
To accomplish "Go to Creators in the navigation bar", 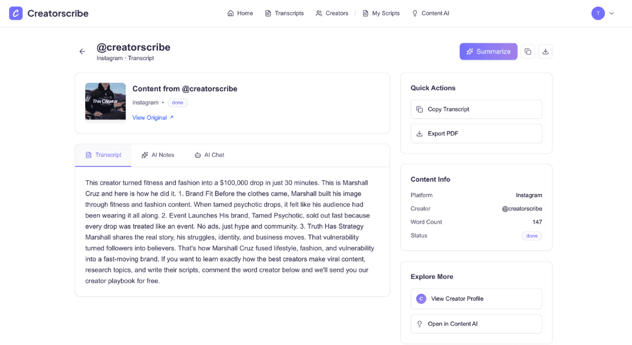I will [x=332, y=13].
